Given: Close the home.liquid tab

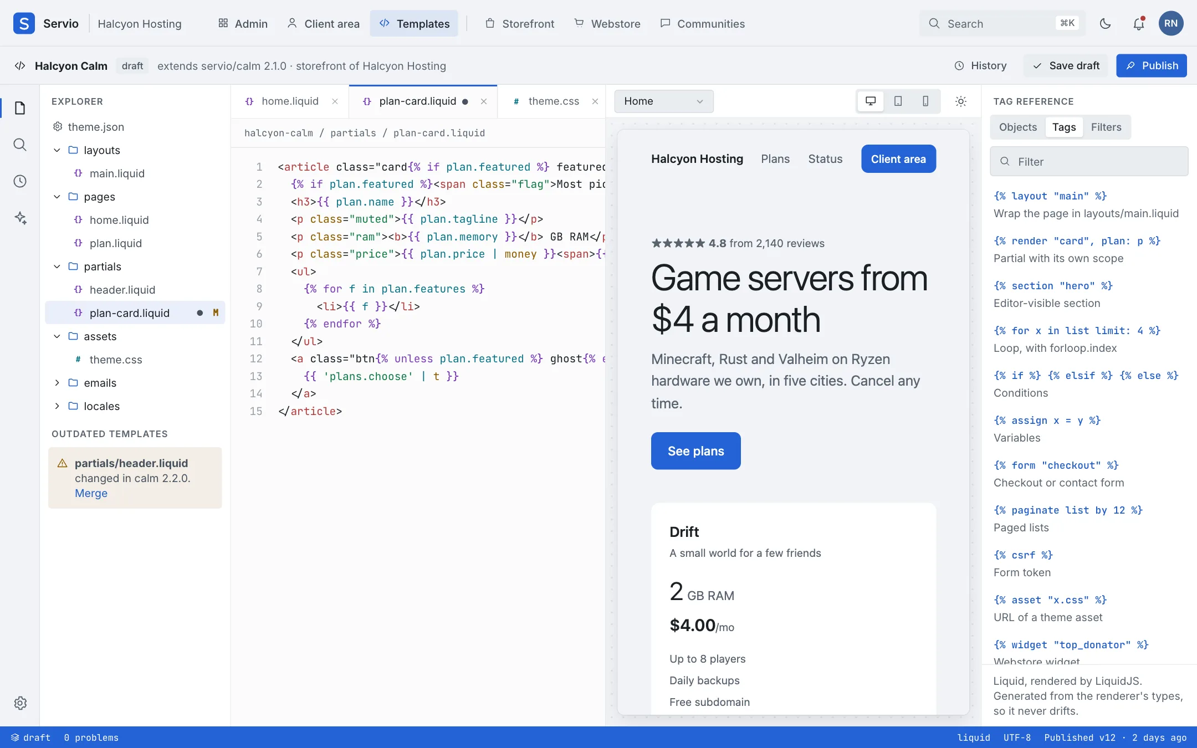Looking at the screenshot, I should point(335,101).
